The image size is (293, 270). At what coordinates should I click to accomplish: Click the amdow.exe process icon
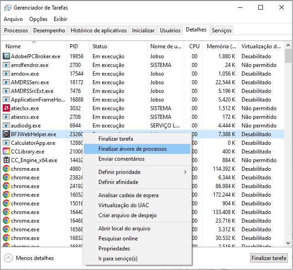point(6,74)
